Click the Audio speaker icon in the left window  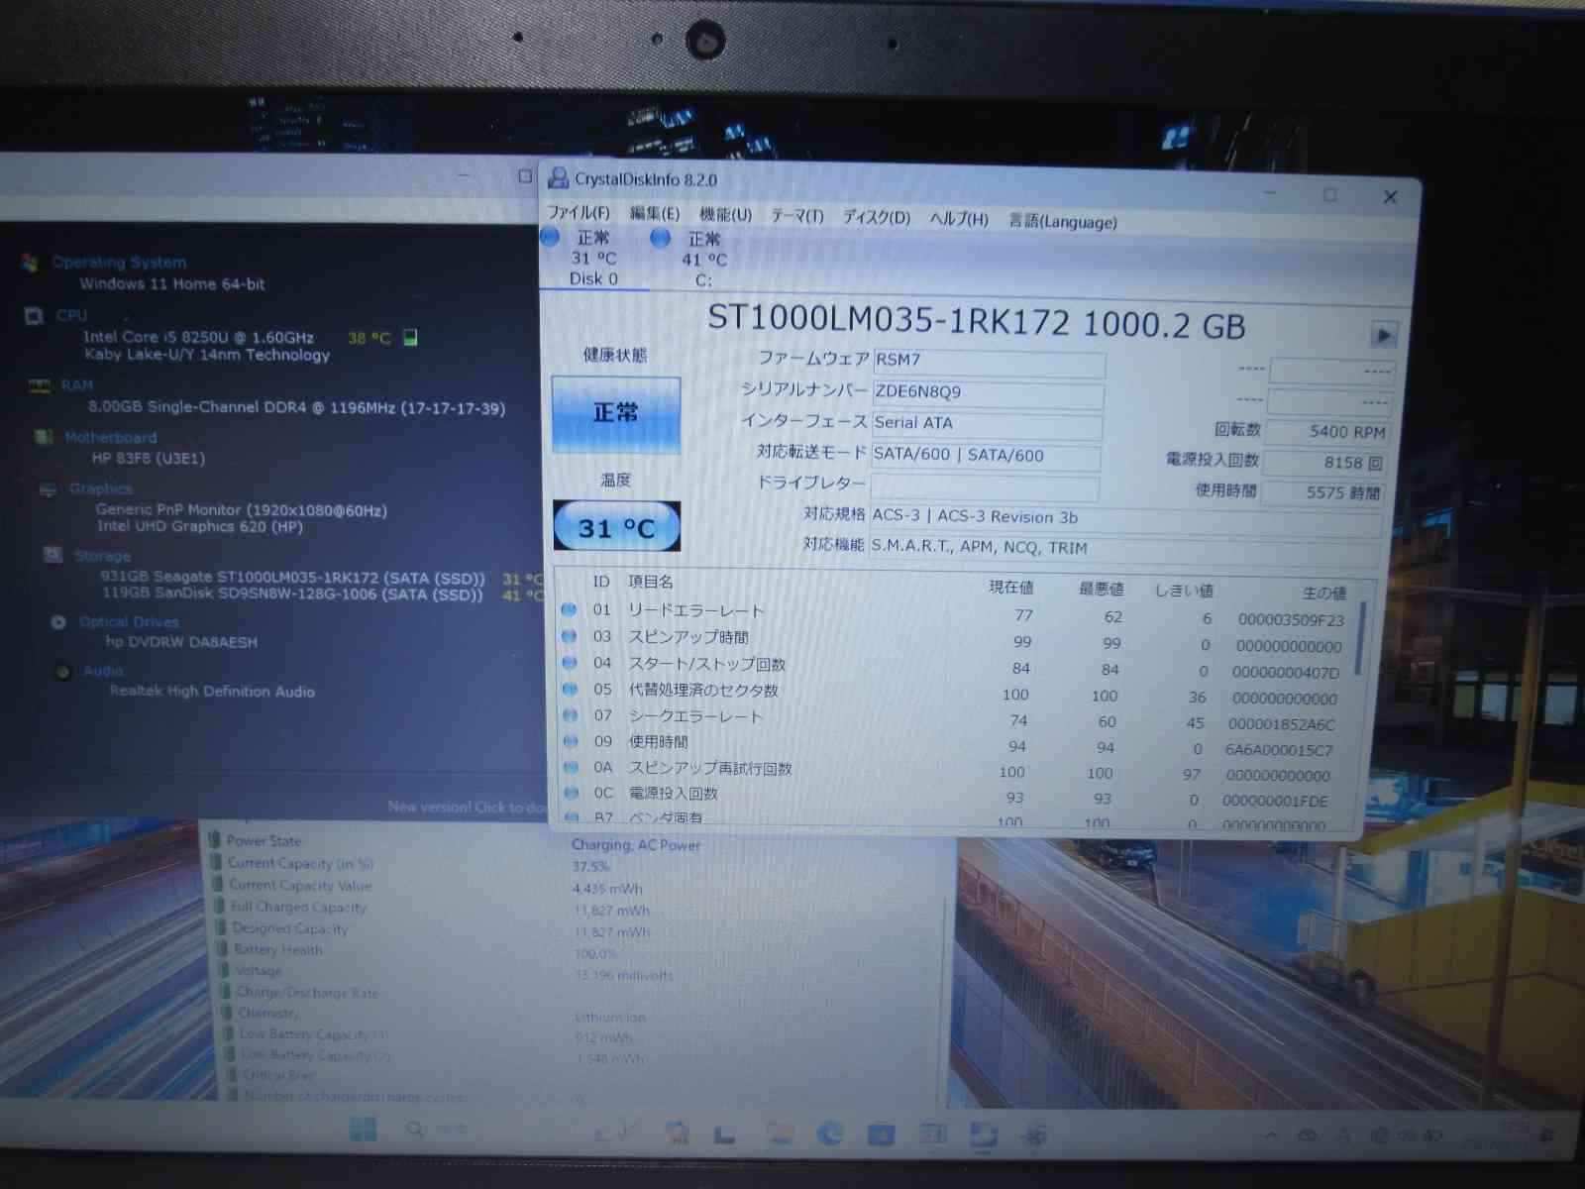pyautogui.click(x=63, y=672)
